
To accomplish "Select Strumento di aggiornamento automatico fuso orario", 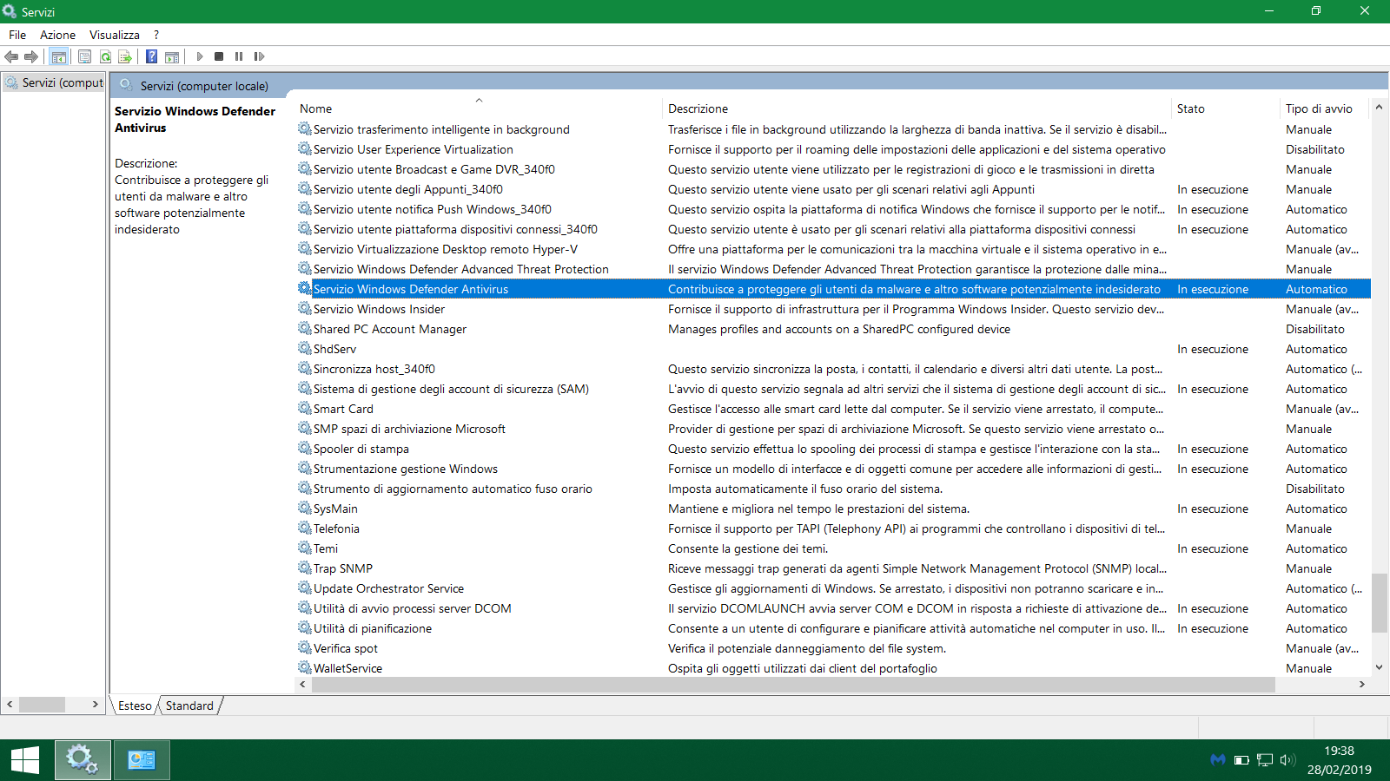I will pyautogui.click(x=833, y=489).
